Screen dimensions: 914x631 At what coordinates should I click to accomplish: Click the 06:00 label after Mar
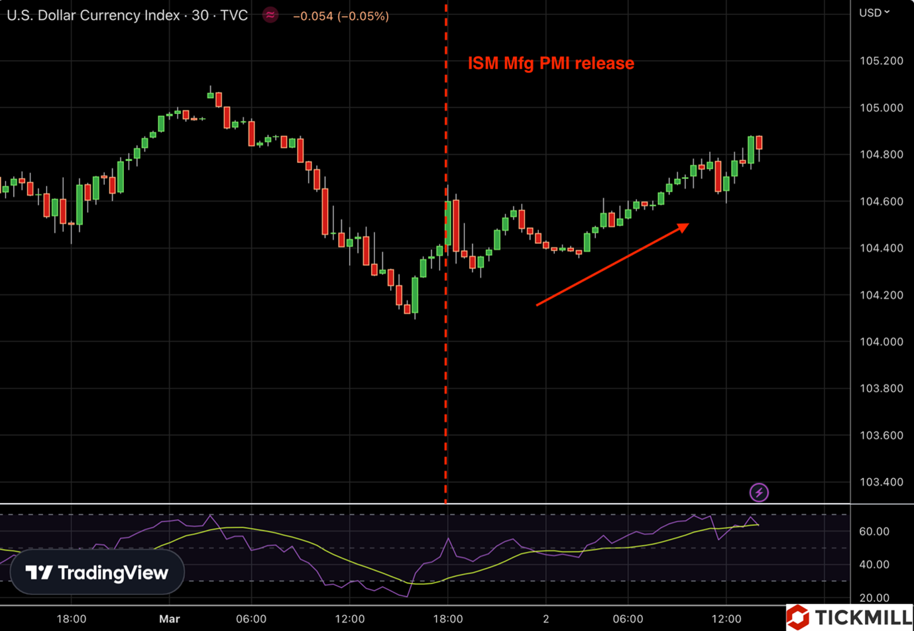tap(251, 618)
